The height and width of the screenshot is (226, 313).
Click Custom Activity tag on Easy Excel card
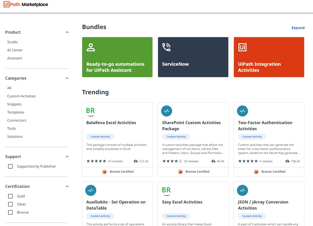176,216
